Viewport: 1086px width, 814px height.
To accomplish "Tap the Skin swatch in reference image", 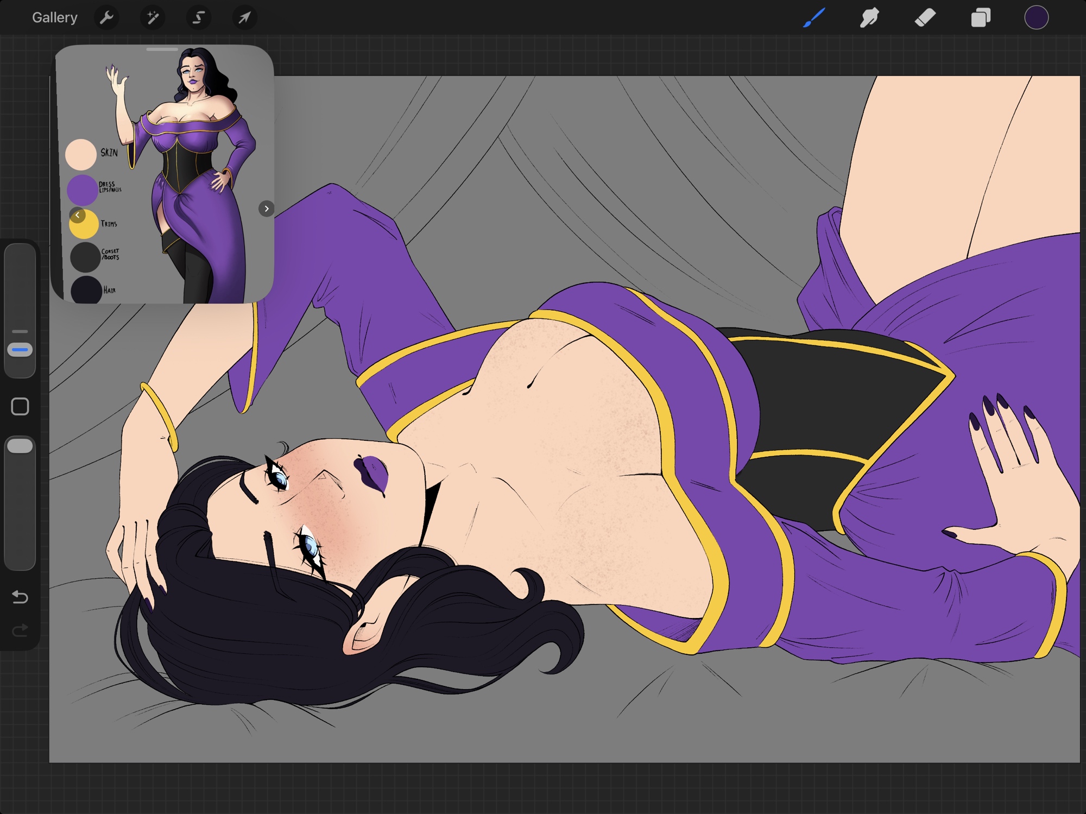I will point(81,154).
